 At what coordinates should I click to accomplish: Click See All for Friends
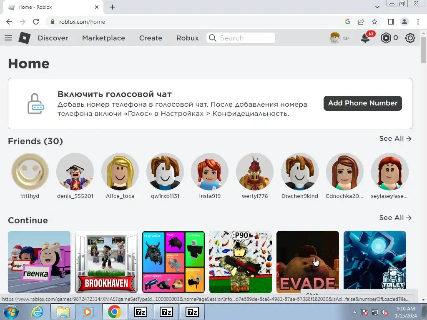pyautogui.click(x=395, y=138)
